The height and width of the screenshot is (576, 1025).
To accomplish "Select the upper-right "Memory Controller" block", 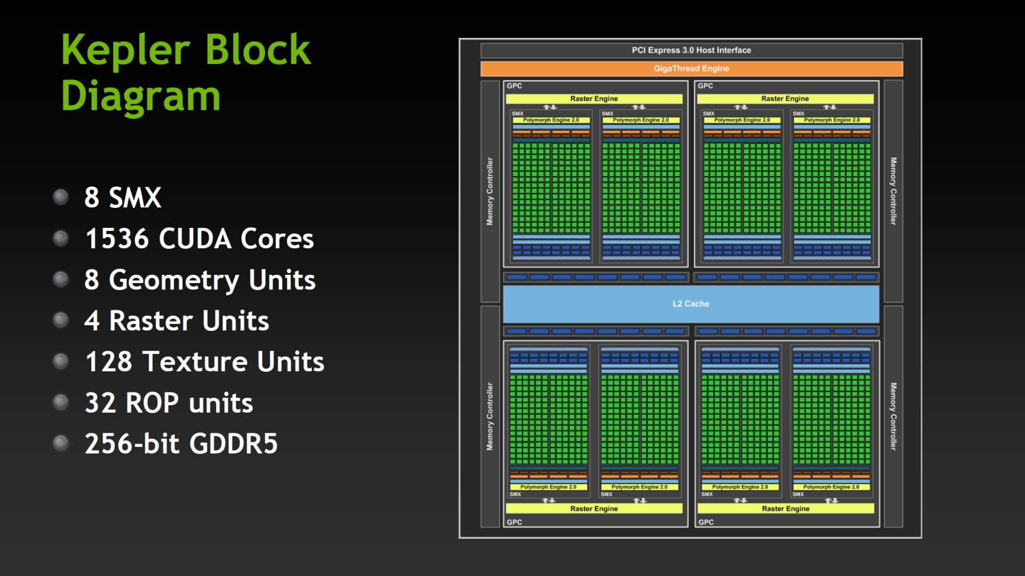I will [893, 191].
